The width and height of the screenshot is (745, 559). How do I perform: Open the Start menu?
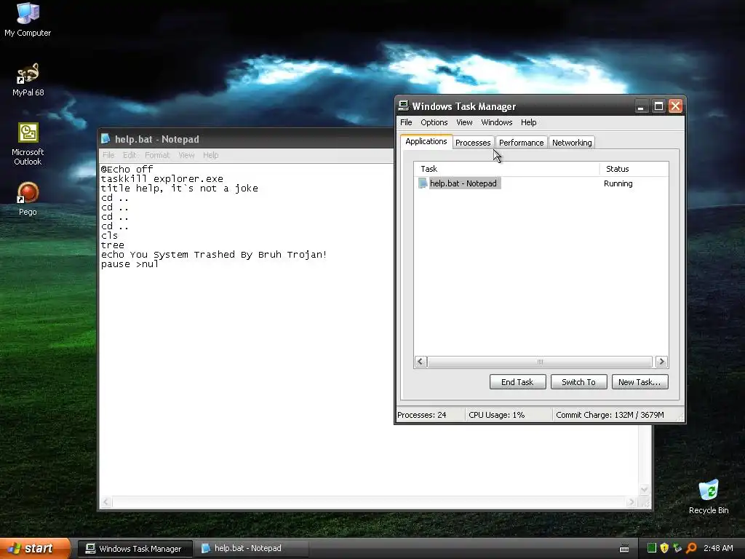[35, 548]
